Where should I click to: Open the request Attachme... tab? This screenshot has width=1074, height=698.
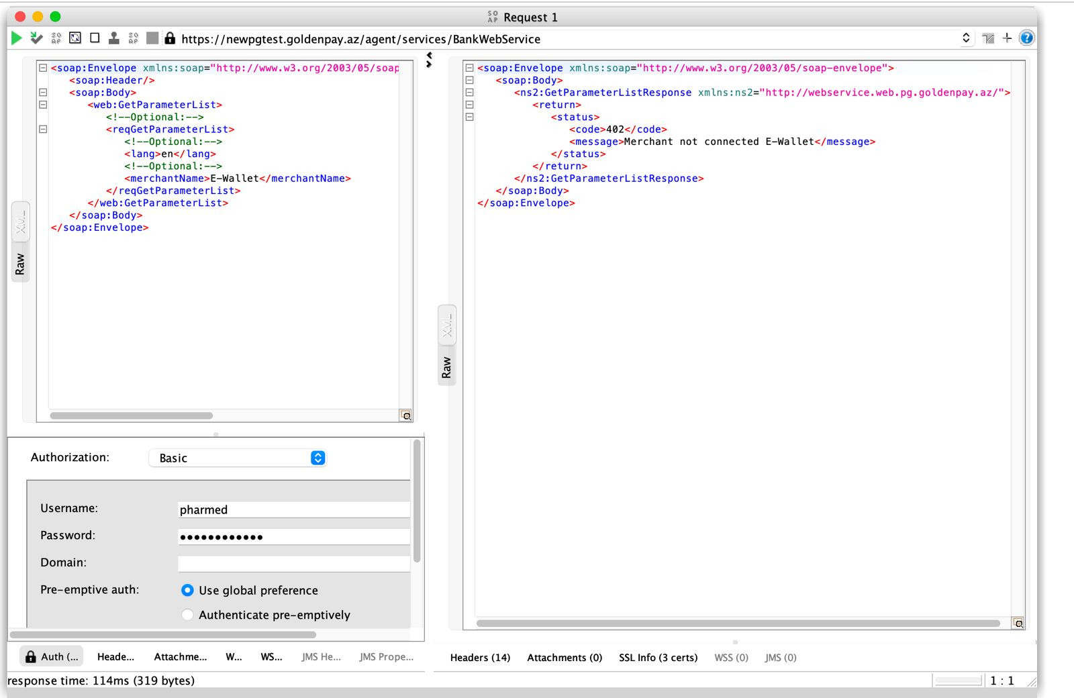[x=181, y=657]
